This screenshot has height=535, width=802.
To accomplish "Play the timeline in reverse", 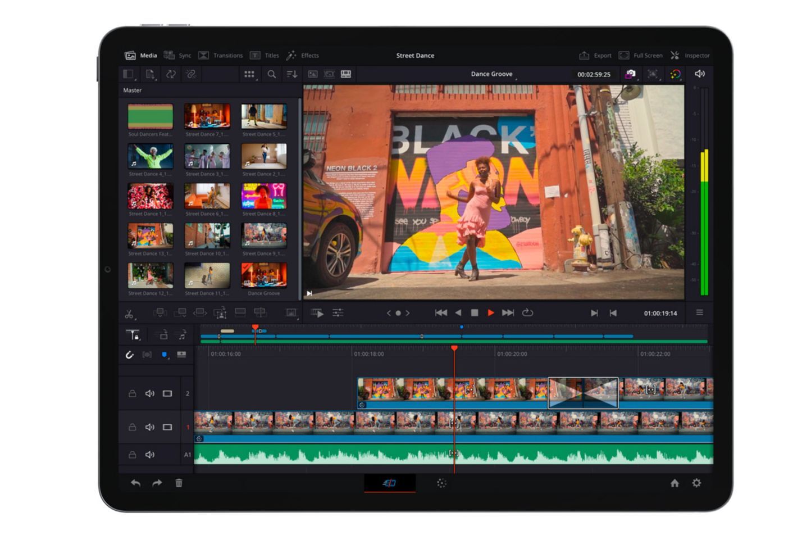I will (458, 313).
